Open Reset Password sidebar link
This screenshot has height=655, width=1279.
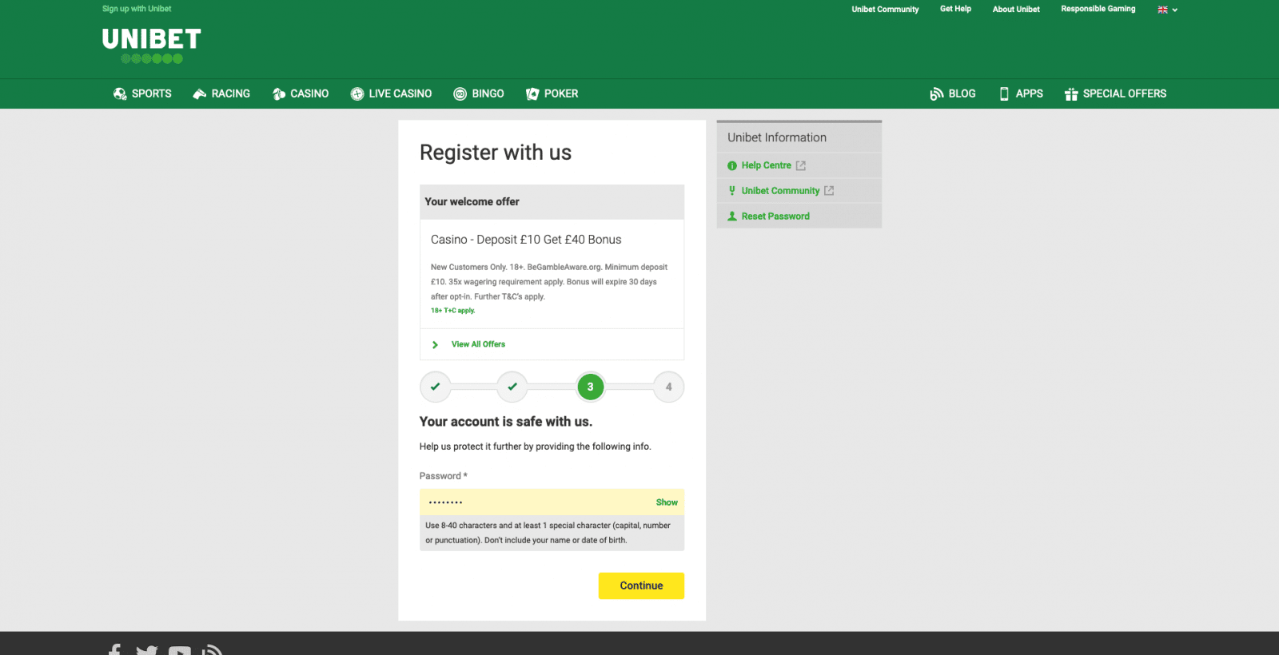[x=775, y=216]
